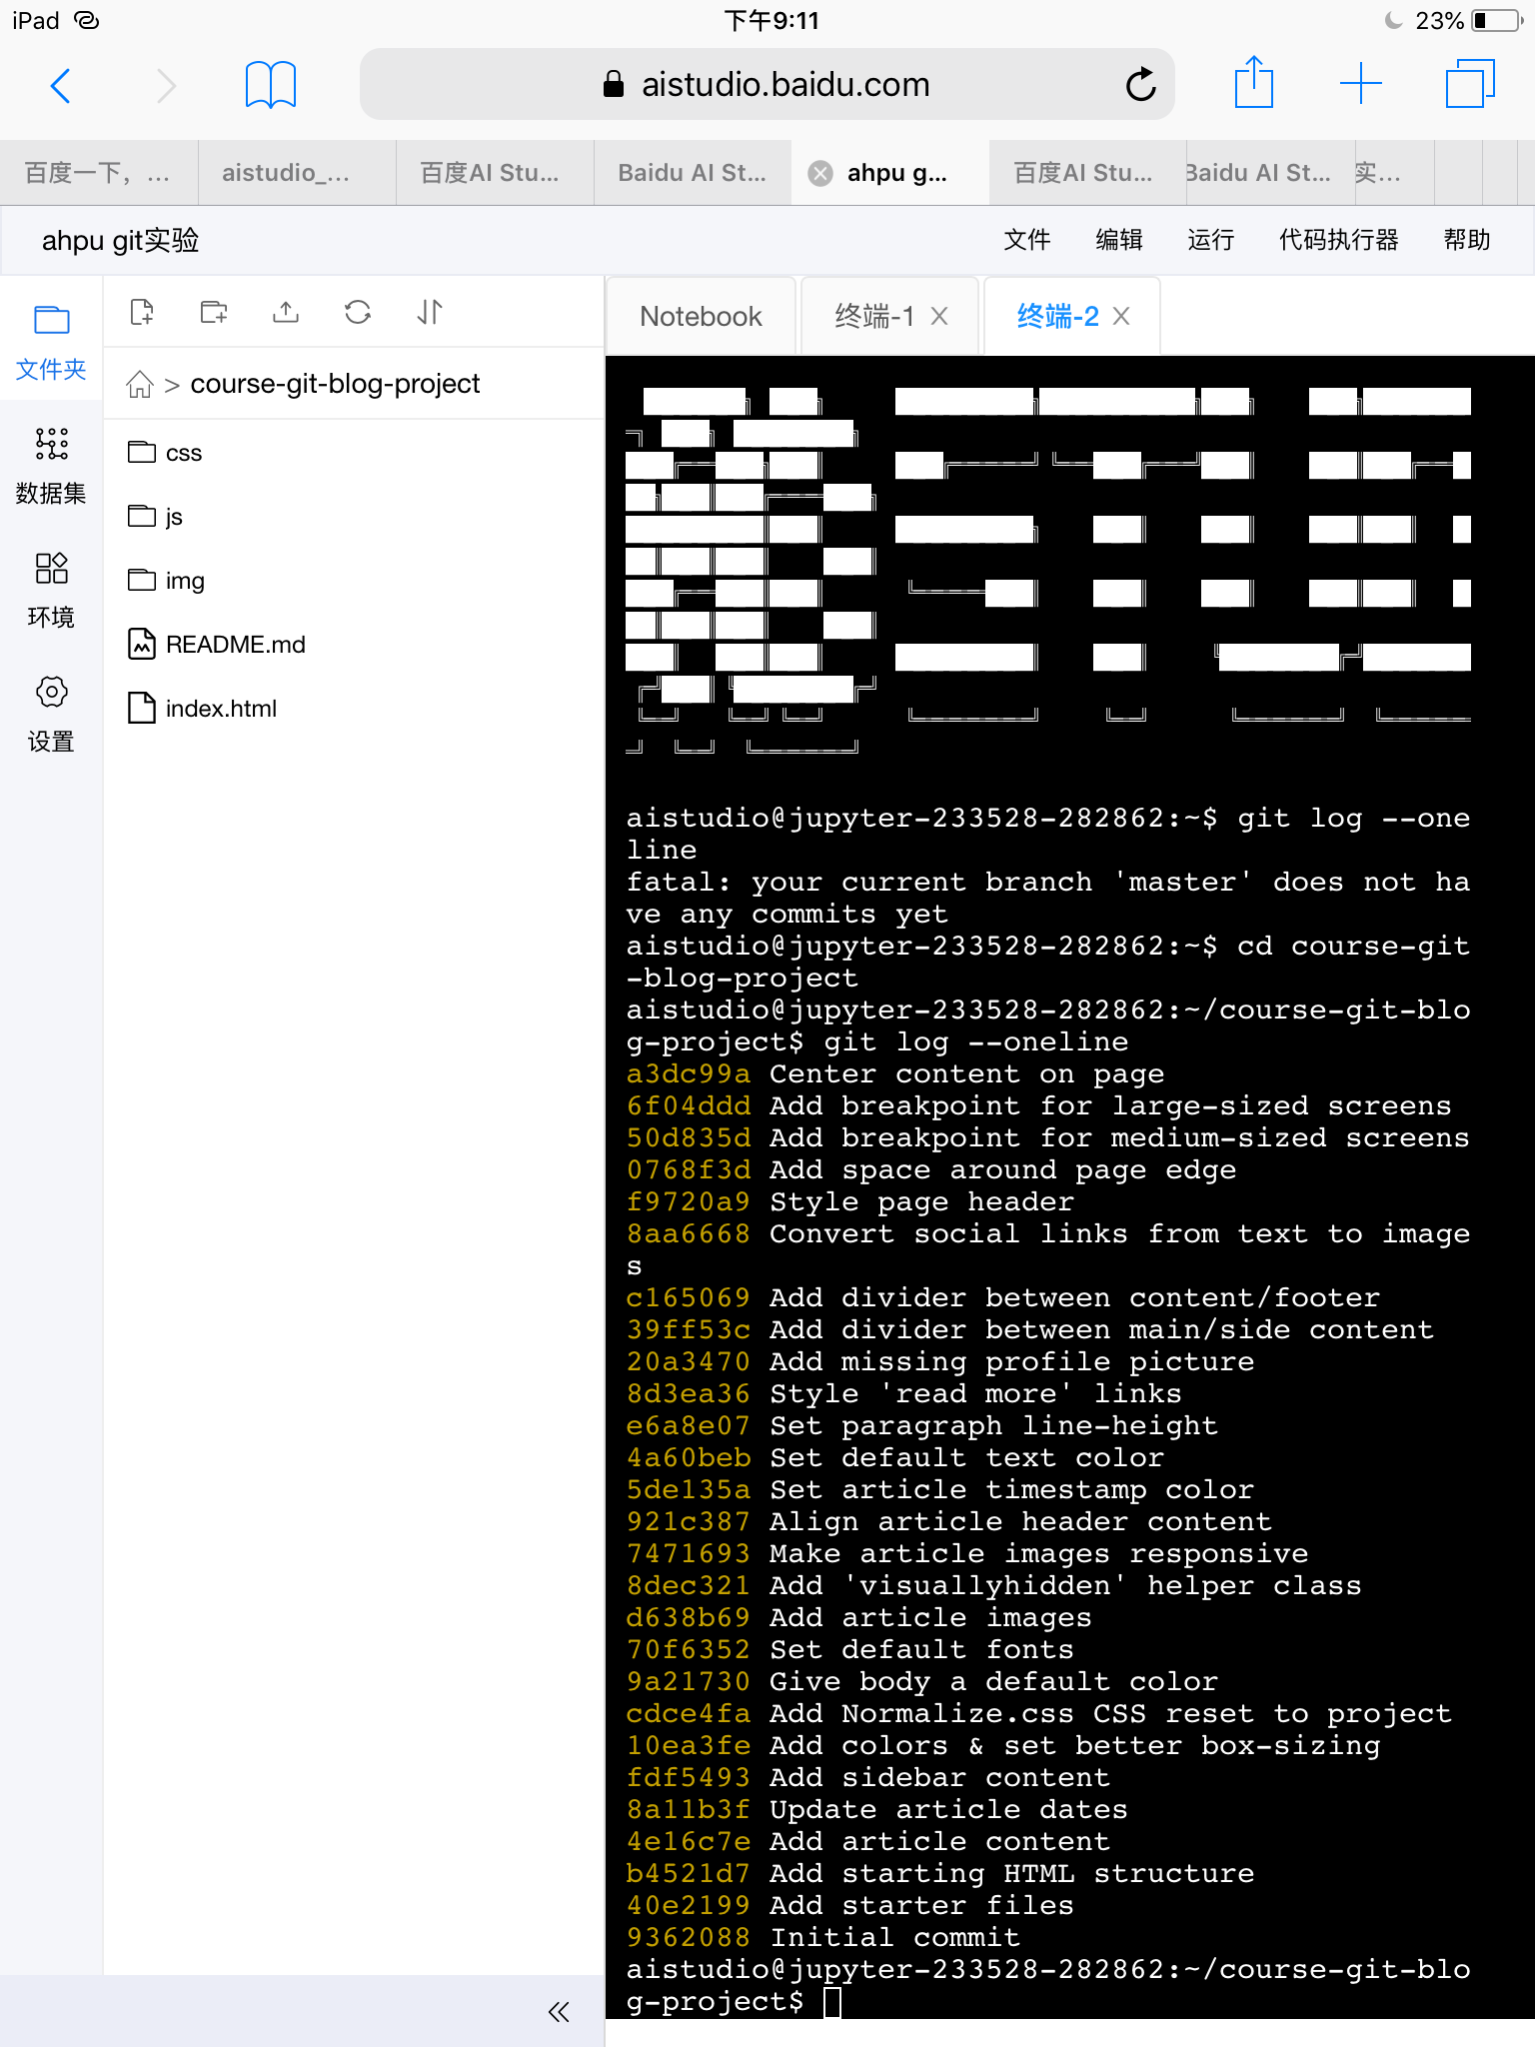Click the 'Set default fonts' commit line
Image resolution: width=1535 pixels, height=2047 pixels.
coord(849,1650)
